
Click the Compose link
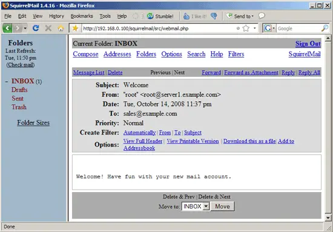(85, 54)
